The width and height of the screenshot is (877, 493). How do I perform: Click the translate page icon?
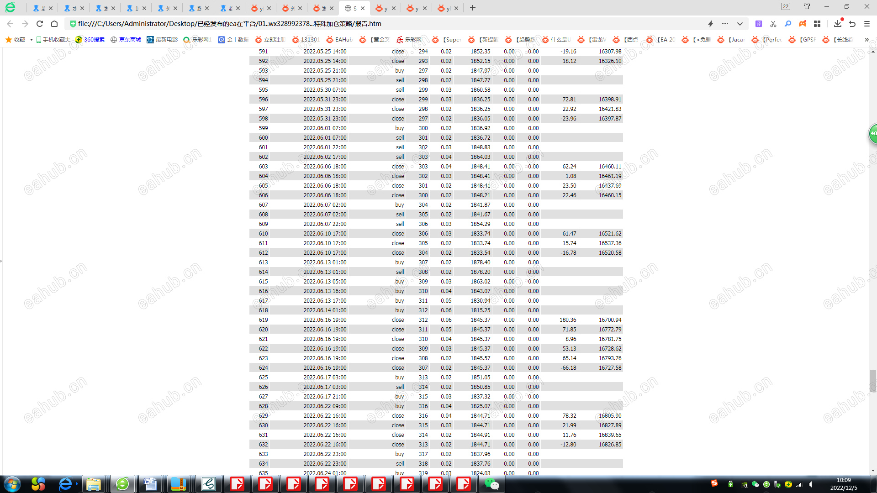coord(758,24)
